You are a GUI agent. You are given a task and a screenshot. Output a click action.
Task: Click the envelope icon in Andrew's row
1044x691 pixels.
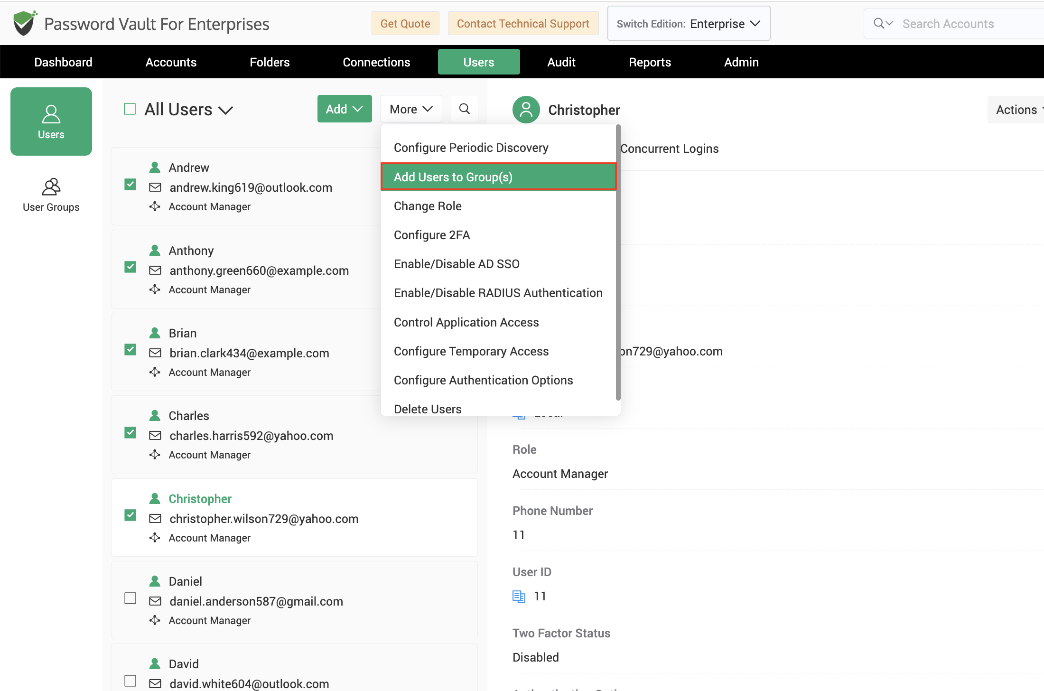(155, 187)
